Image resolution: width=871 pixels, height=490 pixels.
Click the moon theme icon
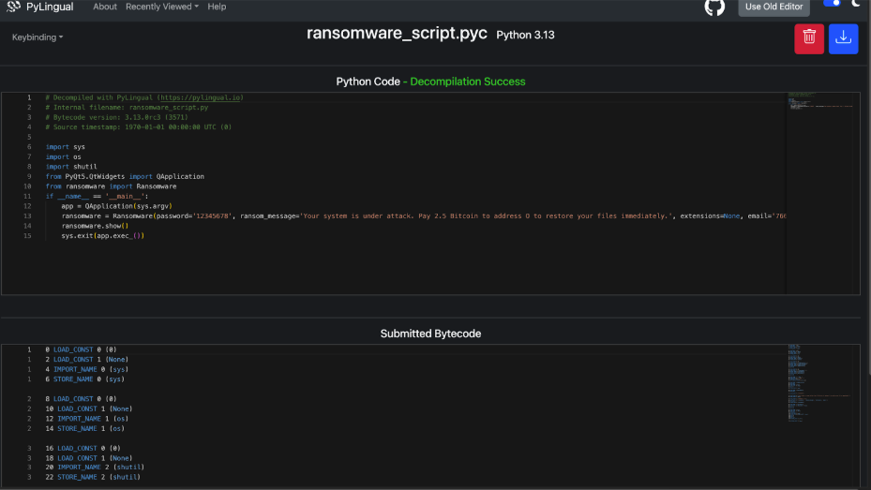[x=856, y=4]
